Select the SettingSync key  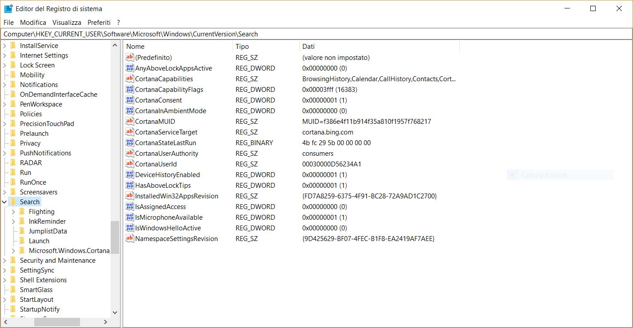(37, 270)
